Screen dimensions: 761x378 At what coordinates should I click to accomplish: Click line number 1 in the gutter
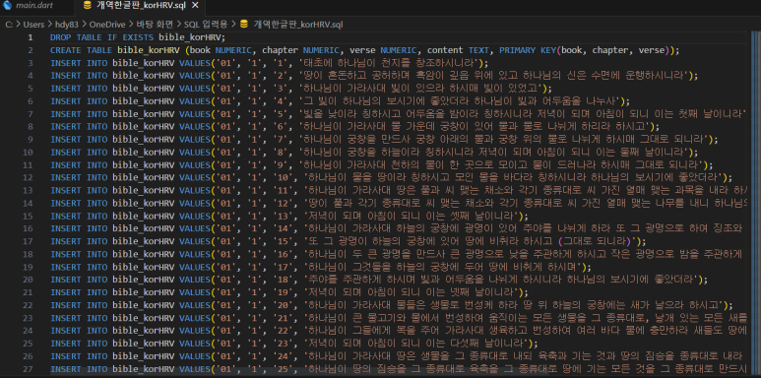(31, 37)
